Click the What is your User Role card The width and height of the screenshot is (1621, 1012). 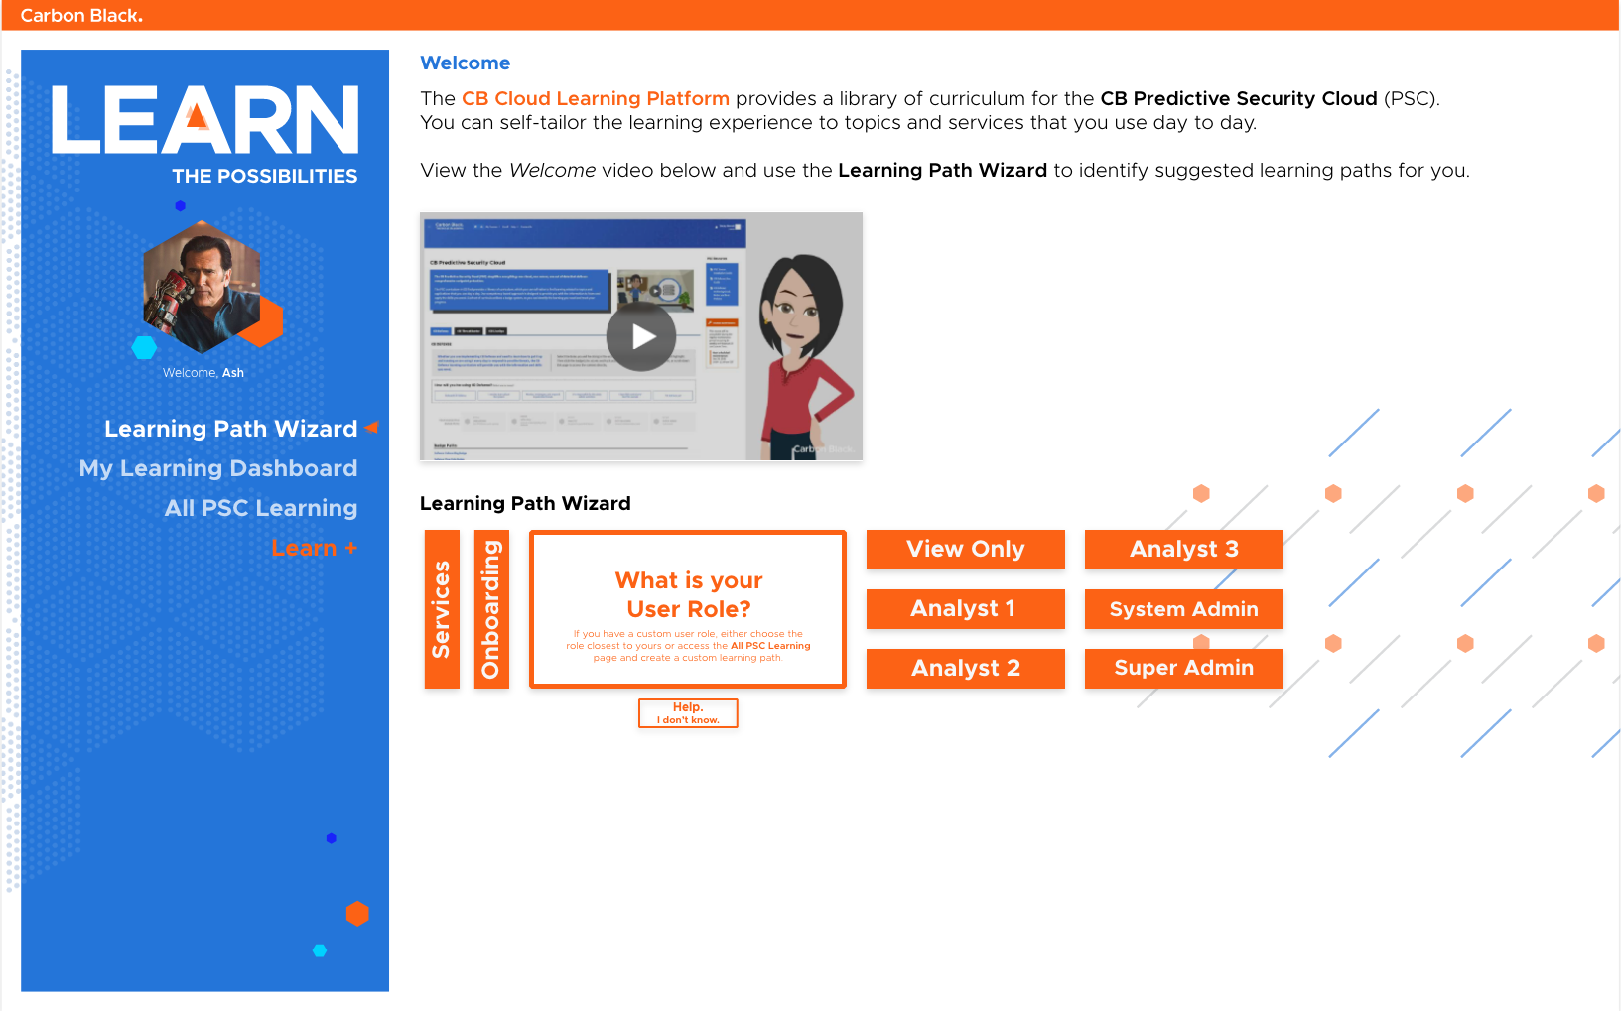click(688, 609)
